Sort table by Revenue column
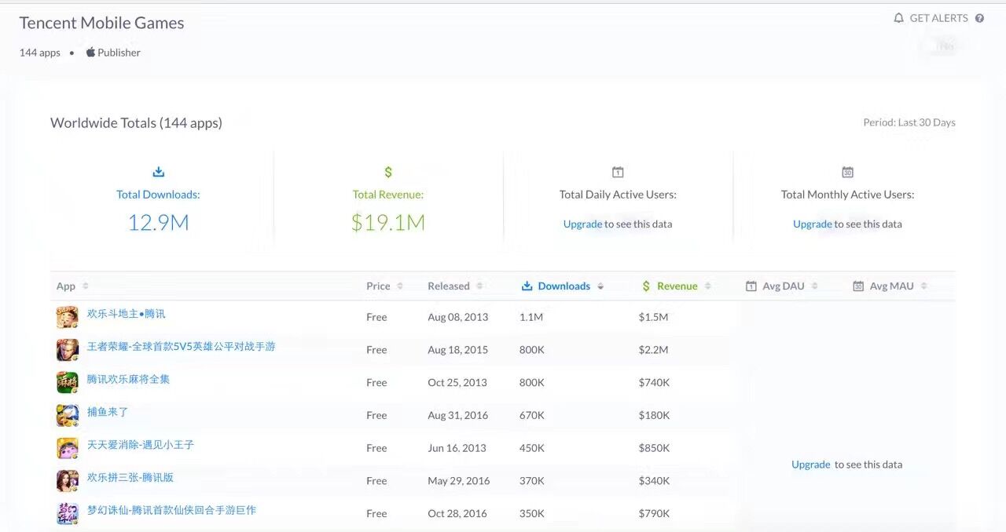 click(x=676, y=286)
